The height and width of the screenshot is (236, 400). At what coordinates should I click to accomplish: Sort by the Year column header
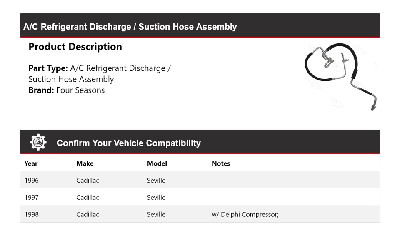(x=31, y=163)
